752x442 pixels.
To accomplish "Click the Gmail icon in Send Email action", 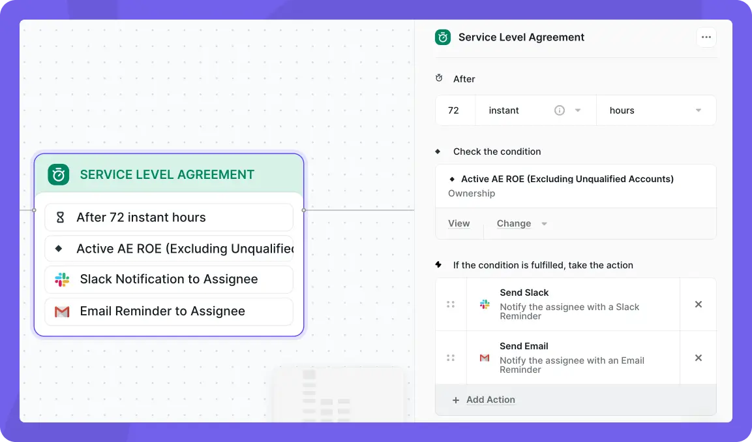I will tap(485, 358).
